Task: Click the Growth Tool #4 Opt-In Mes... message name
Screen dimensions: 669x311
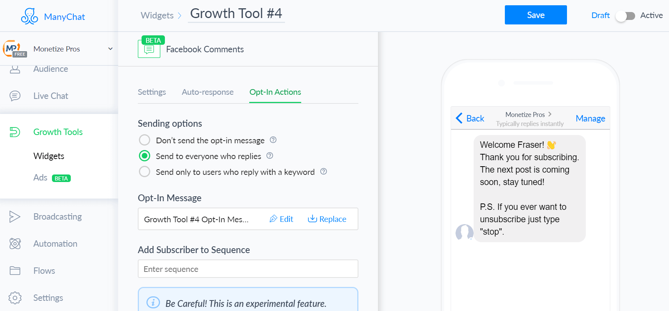Action: tap(196, 219)
